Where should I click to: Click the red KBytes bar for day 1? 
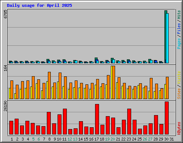coord(11,128)
